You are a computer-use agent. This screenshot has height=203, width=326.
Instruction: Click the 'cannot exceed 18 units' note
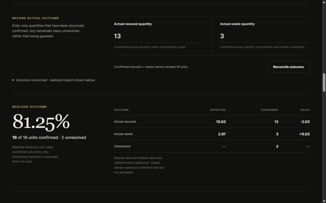click(x=151, y=67)
